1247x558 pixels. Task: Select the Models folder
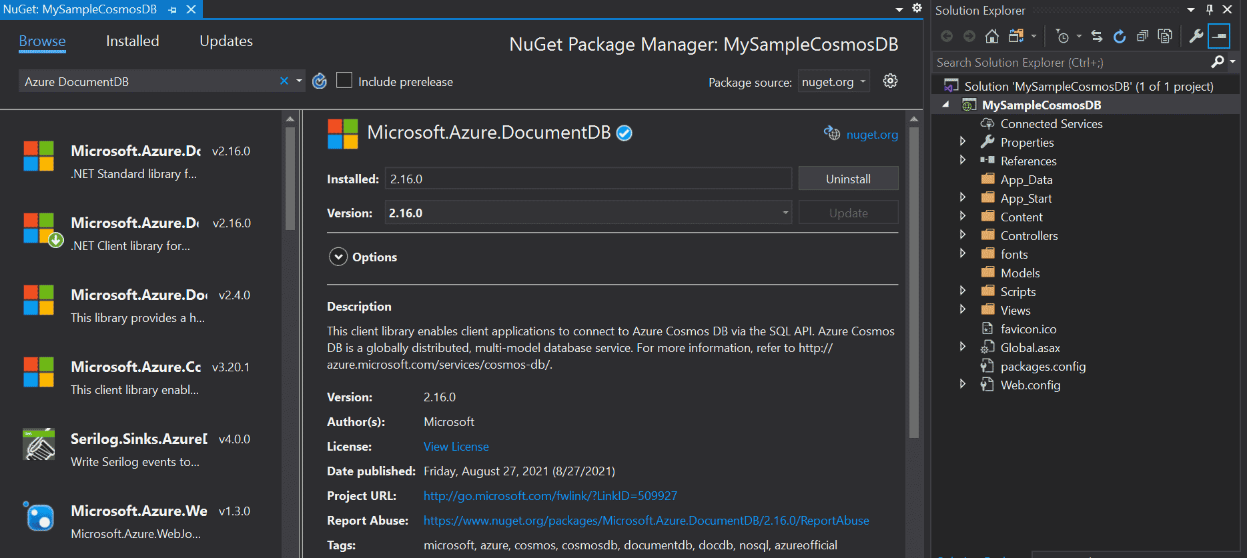[1019, 273]
